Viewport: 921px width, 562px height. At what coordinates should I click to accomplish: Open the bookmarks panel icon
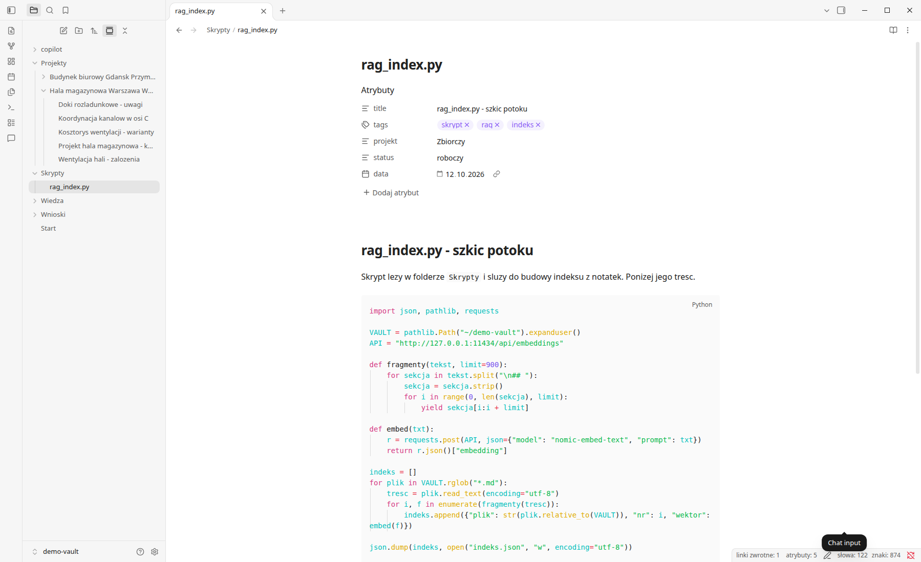66,10
